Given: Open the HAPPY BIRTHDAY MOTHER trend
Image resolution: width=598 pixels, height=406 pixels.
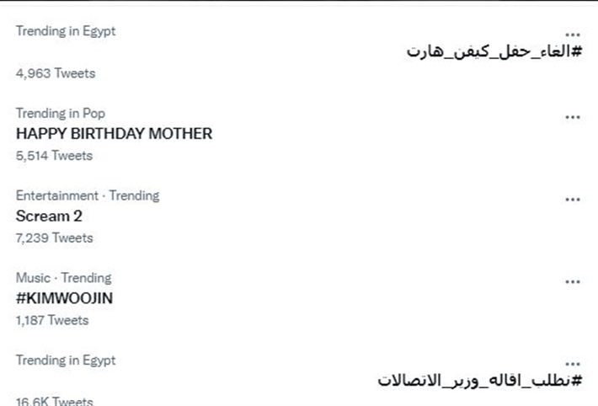Looking at the screenshot, I should [114, 133].
